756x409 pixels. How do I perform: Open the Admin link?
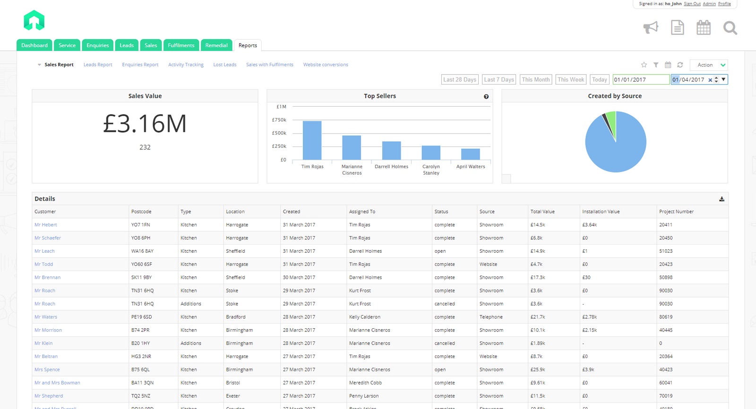click(x=709, y=4)
